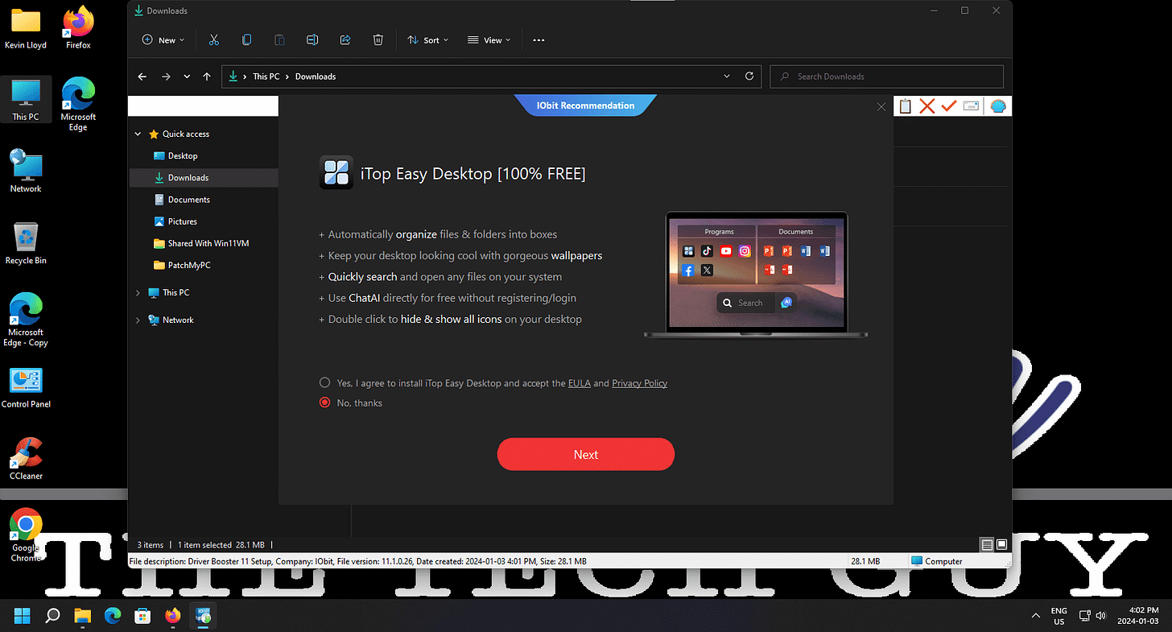
Task: Click the Copy icon in Explorer toolbar
Action: coord(247,40)
